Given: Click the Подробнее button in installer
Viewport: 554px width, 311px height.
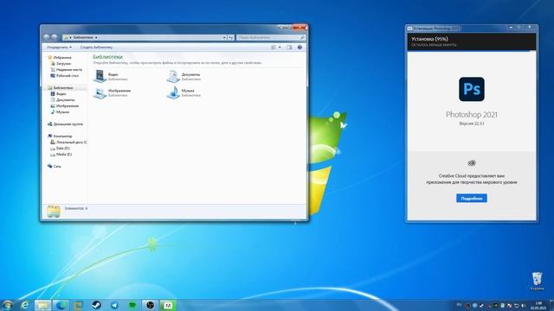Looking at the screenshot, I should (x=471, y=198).
